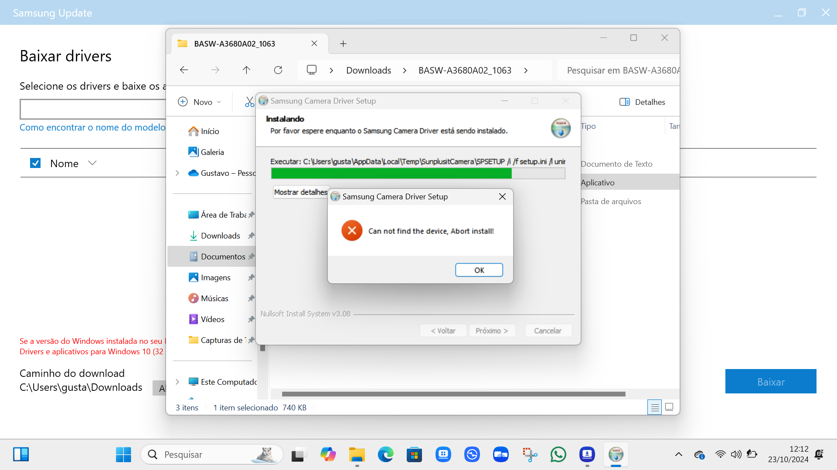The image size is (837, 470).
Task: Go forward in File Explorer
Action: (215, 70)
